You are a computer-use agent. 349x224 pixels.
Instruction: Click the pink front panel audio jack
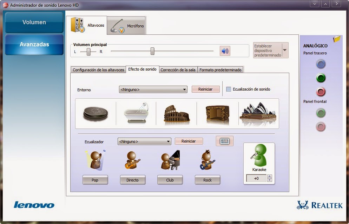tap(321, 127)
